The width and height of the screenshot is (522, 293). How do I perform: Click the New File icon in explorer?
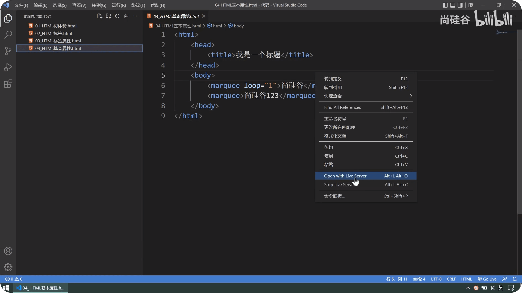100,16
